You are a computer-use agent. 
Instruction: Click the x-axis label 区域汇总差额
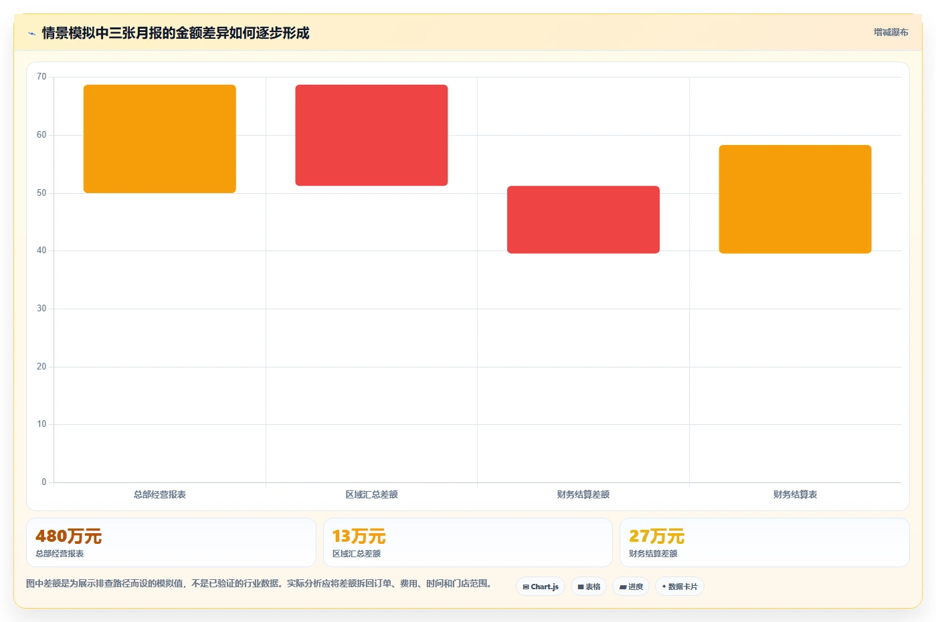[371, 494]
